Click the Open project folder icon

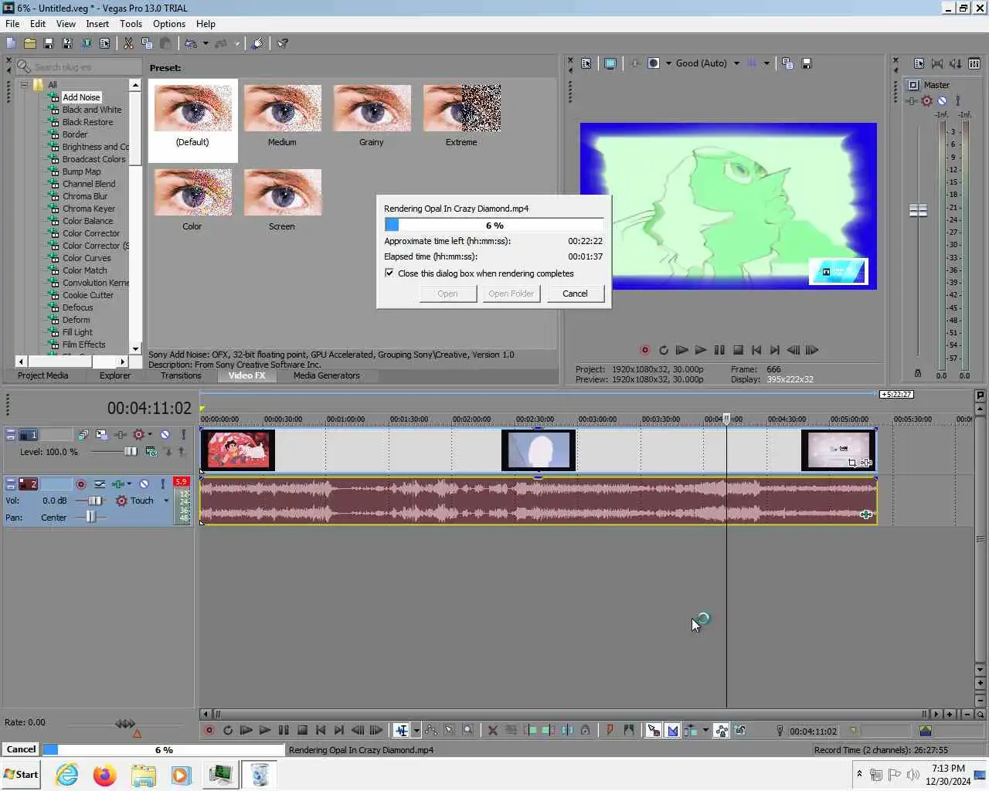click(x=30, y=43)
